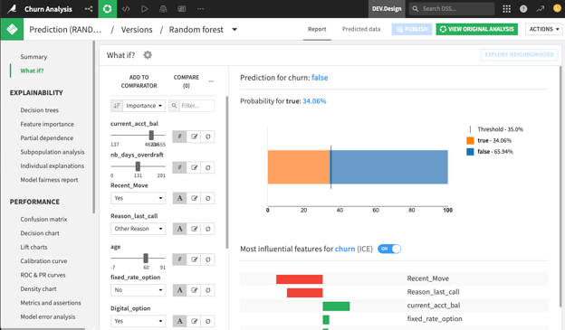Open Digital_option Yes dropdown
The width and height of the screenshot is (565, 330).
[x=138, y=321]
